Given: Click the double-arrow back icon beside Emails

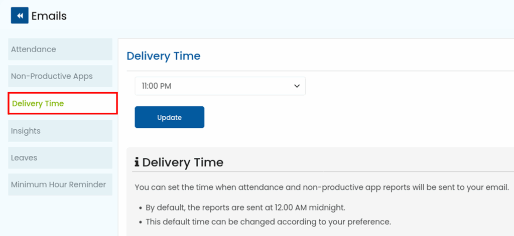Looking at the screenshot, I should coord(20,16).
